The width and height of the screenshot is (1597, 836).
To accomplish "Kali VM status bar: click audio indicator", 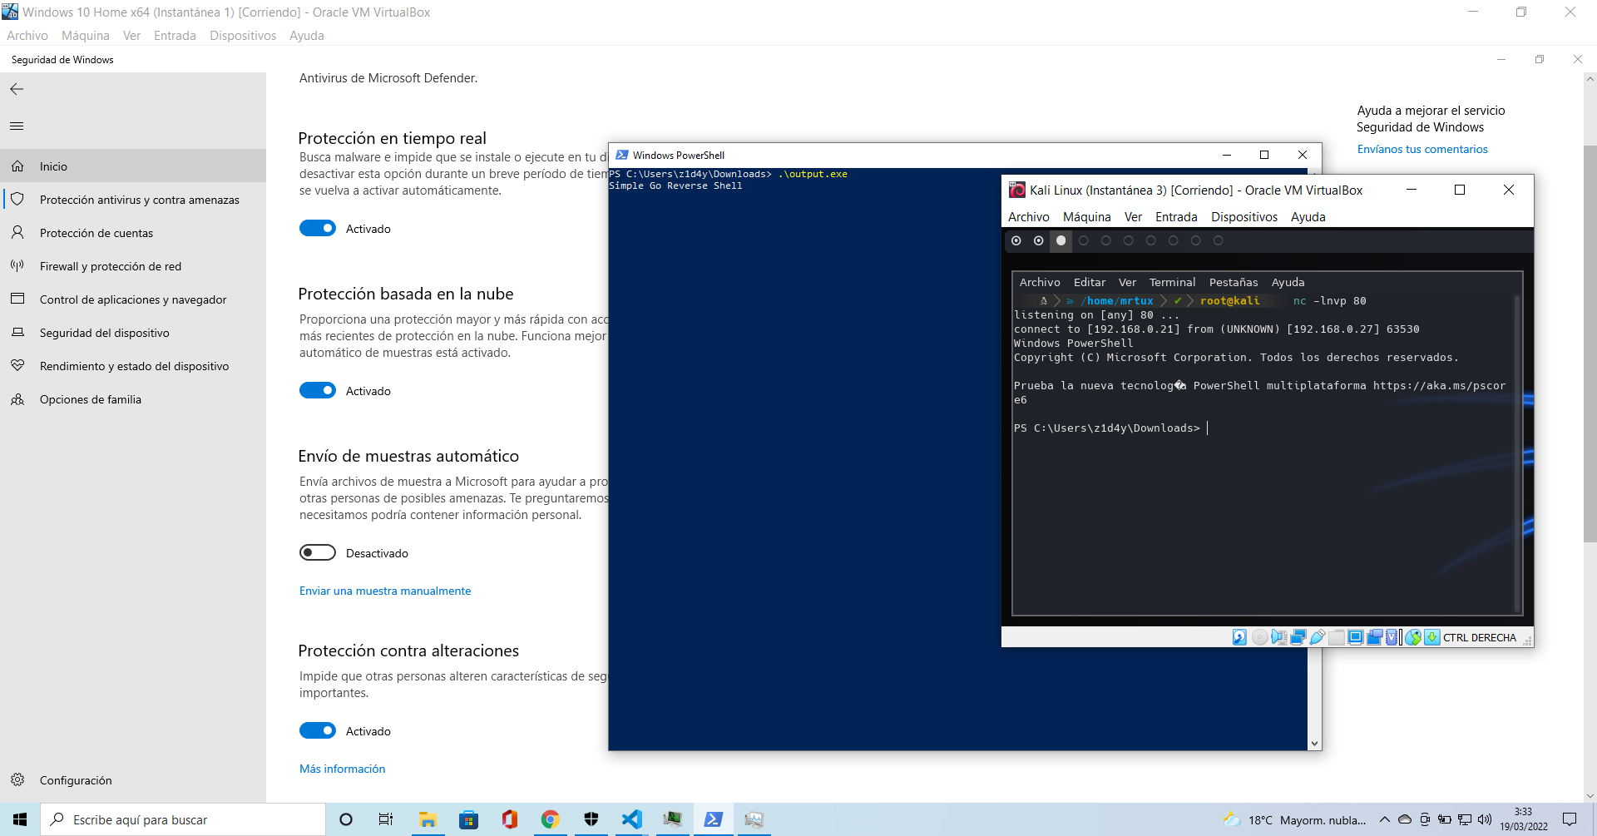I will (1279, 637).
